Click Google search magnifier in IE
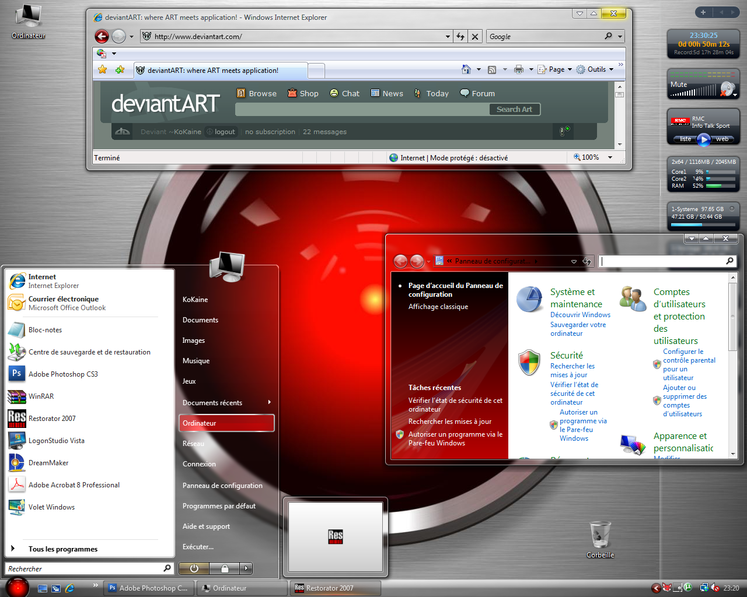 tap(609, 36)
